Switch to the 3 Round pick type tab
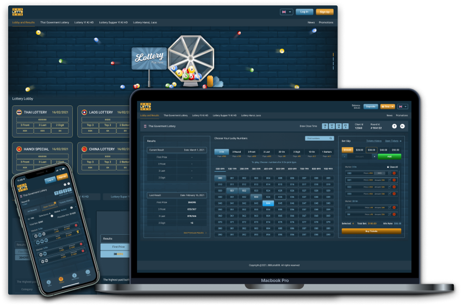This screenshot has height=307, width=462. coord(236,152)
